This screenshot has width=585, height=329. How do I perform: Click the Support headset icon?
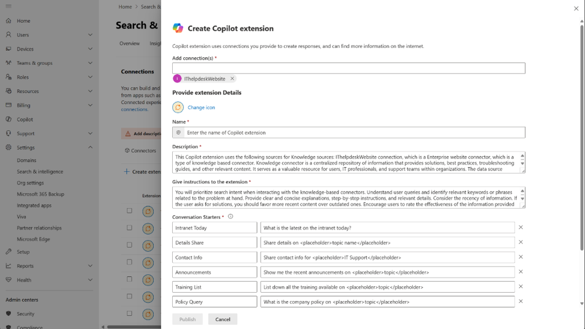click(x=9, y=133)
